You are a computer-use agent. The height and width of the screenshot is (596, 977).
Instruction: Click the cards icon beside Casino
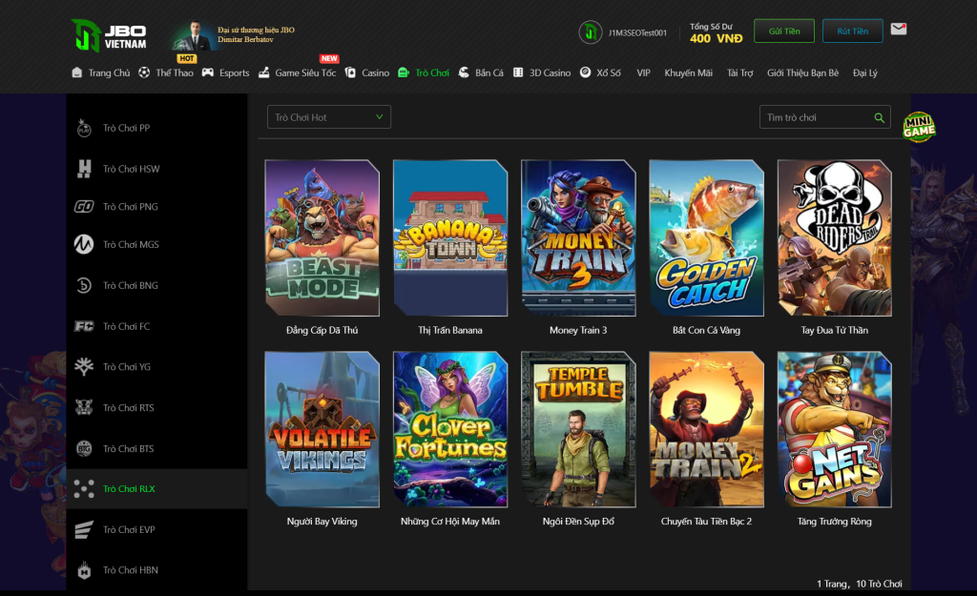(x=350, y=72)
